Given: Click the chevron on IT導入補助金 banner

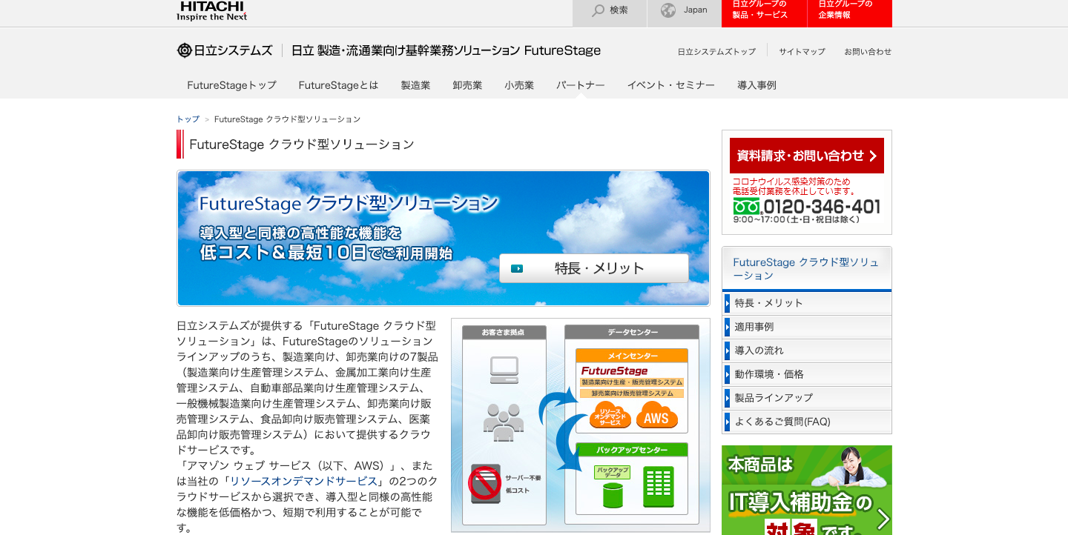Looking at the screenshot, I should (x=883, y=519).
